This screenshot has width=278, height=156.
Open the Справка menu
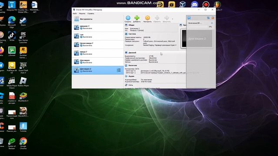[91, 13]
